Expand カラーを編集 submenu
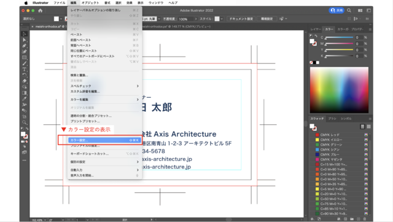The image size is (393, 222). (138, 100)
